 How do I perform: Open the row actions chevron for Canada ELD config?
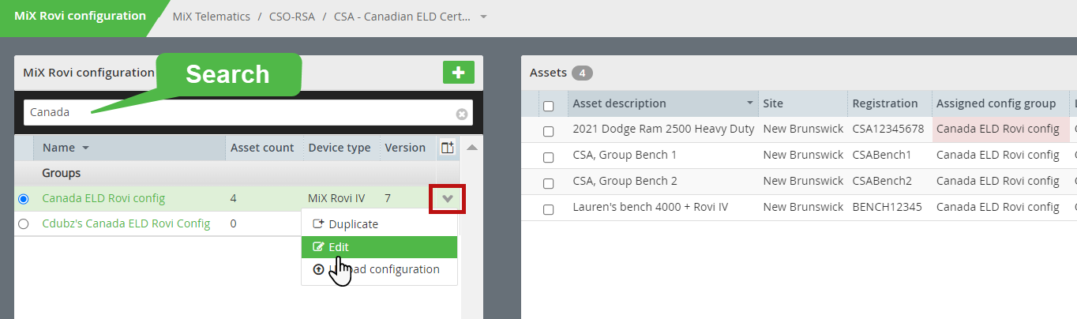pos(447,199)
